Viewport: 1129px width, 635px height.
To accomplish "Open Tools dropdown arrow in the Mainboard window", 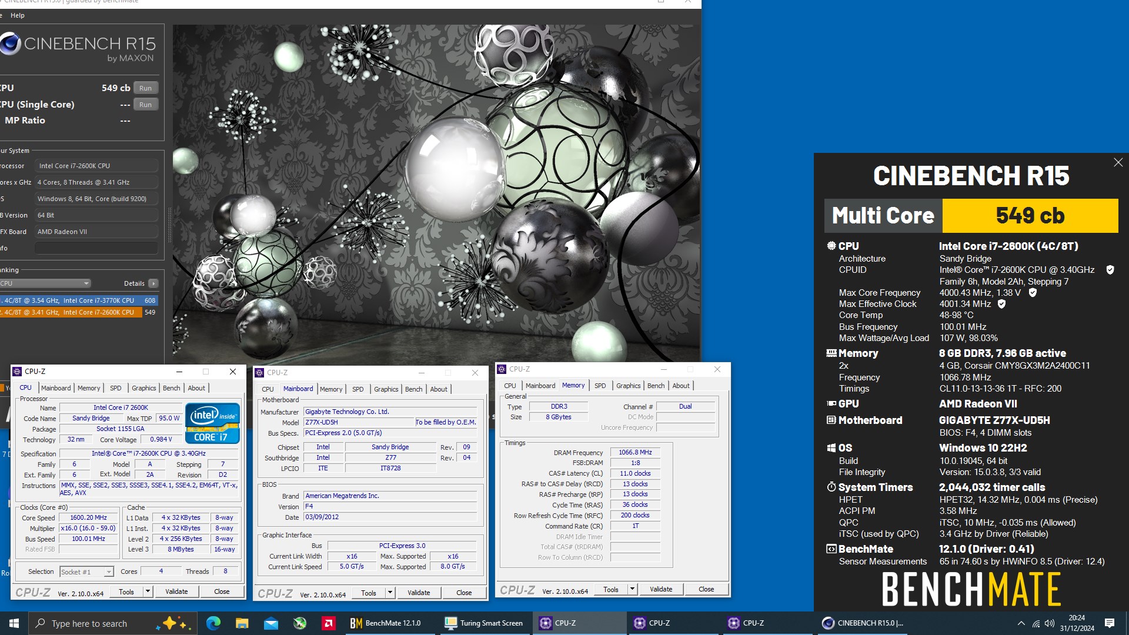I will pos(390,593).
